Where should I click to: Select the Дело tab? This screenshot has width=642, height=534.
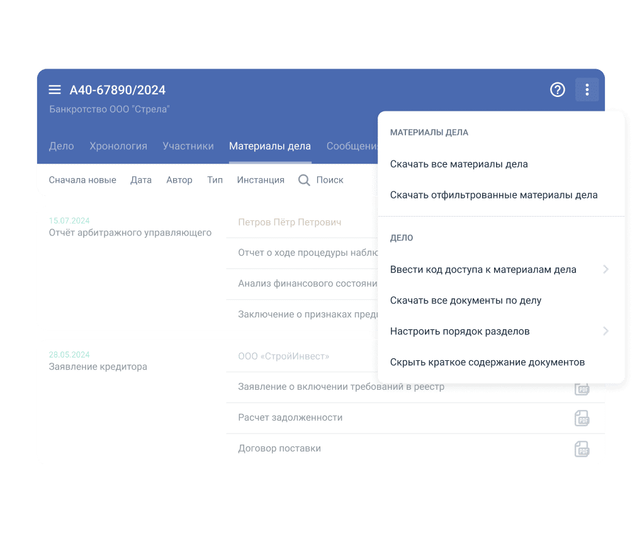tap(62, 146)
